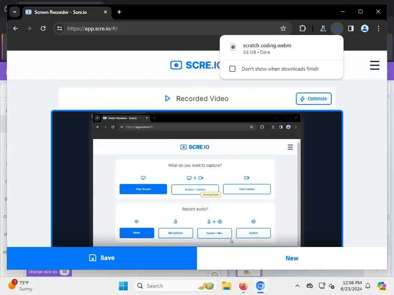Image resolution: width=394 pixels, height=295 pixels.
Task: Open the browser side panel
Action: click(351, 28)
